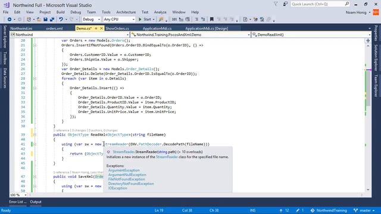This screenshot has width=381, height=214.
Task: Click the green Start debugging arrow
Action: tap(140, 19)
